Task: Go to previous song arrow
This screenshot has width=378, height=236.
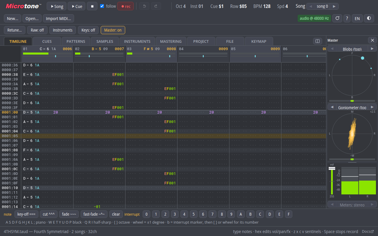Action: (311, 6)
